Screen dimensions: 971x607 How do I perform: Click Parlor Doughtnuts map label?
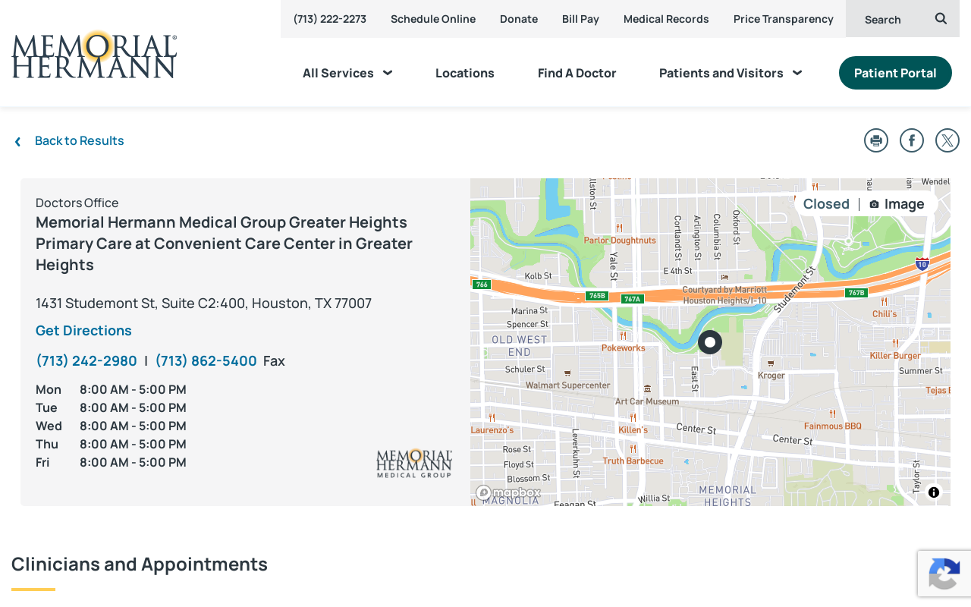(x=620, y=240)
